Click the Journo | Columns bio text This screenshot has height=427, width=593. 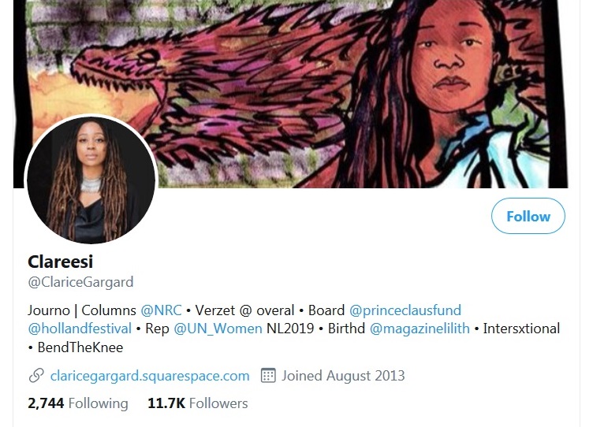coord(82,310)
